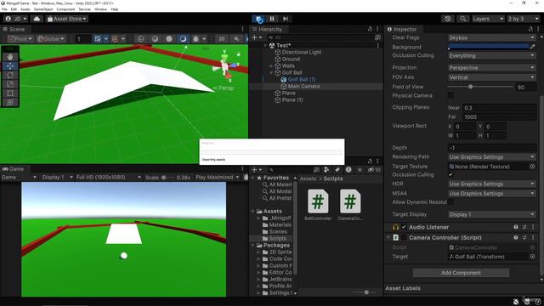Select the Scenes folder in Project

(278, 232)
